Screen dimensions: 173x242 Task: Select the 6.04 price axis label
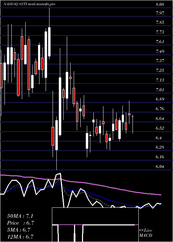(x=160, y=166)
